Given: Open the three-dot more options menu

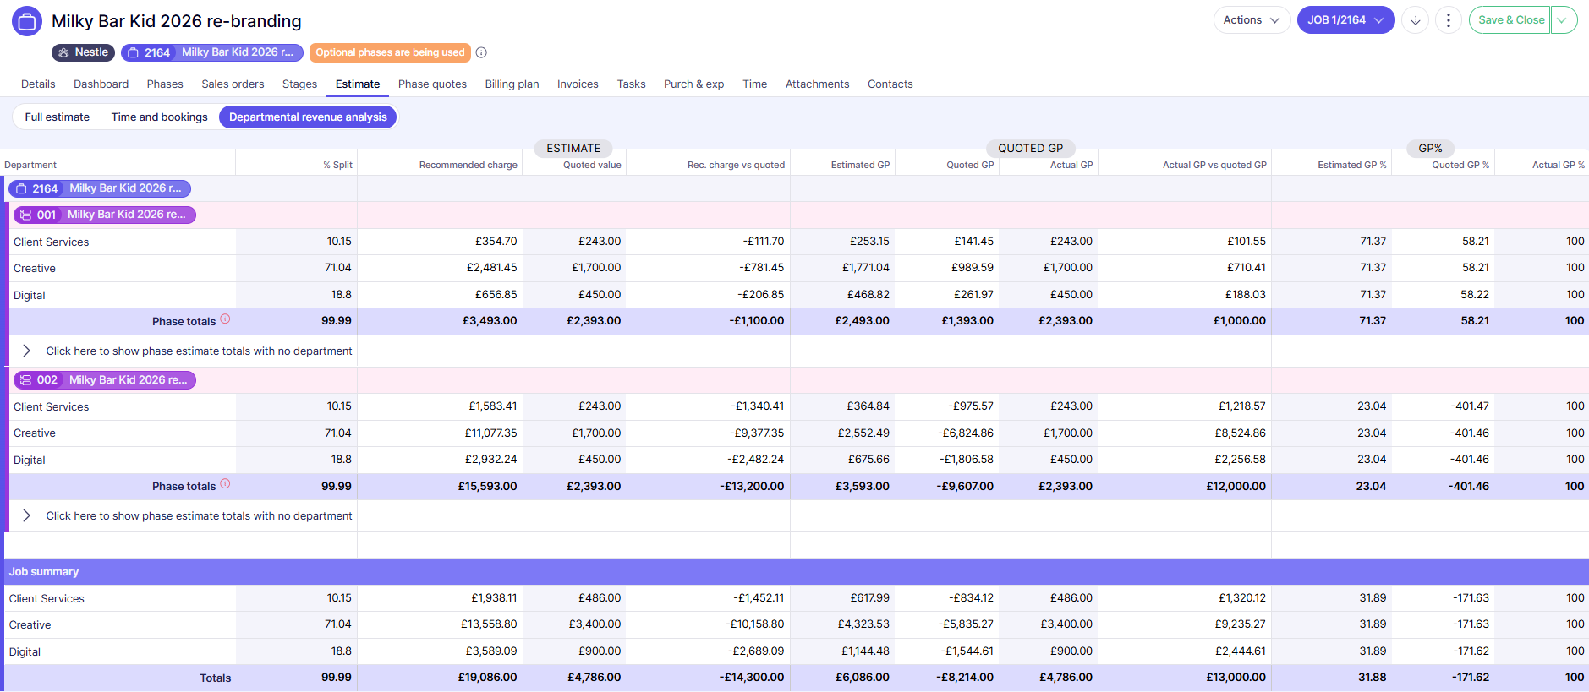Looking at the screenshot, I should click(x=1449, y=20).
